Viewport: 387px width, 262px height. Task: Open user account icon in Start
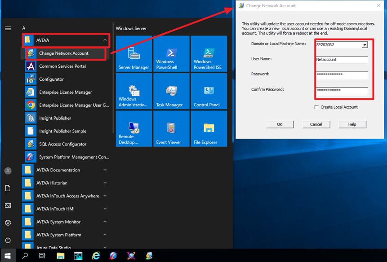8,171
